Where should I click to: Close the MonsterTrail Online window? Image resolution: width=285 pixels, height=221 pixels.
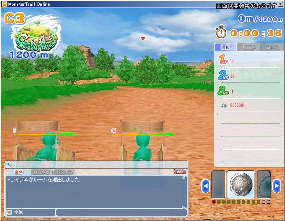(x=280, y=4)
